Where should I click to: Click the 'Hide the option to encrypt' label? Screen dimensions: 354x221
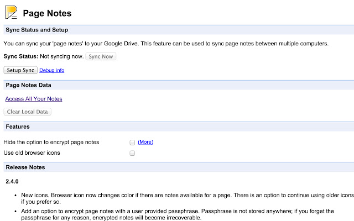(51, 142)
